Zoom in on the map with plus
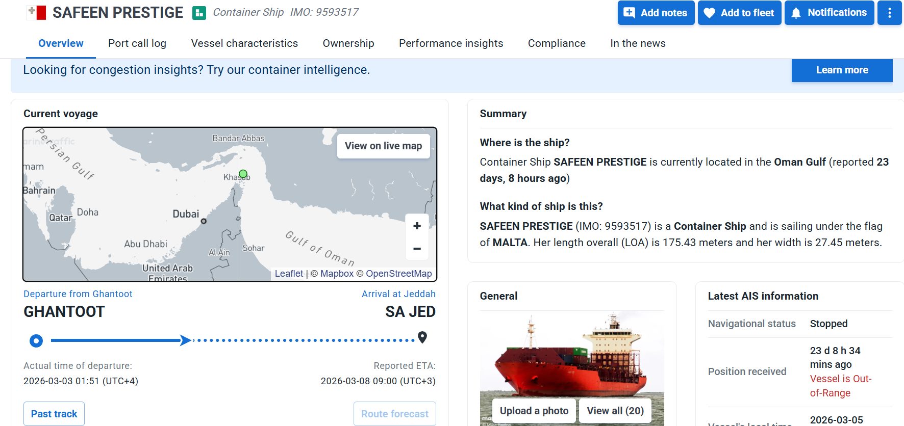Screen dimensions: 904x426 [417, 226]
